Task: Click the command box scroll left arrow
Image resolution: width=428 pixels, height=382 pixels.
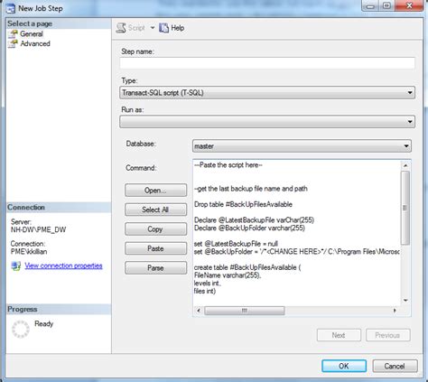Action: (198, 311)
